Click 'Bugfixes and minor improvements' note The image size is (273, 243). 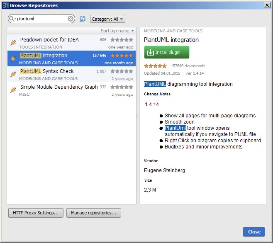(204, 147)
